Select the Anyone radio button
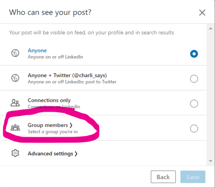215x188 pixels. pos(194,54)
